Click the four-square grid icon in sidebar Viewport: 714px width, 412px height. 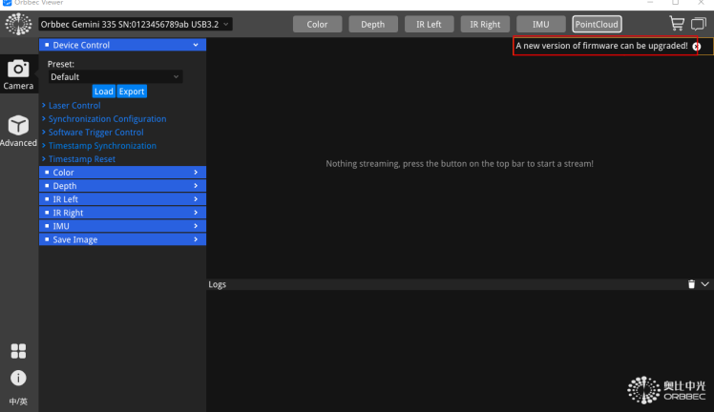tap(18, 350)
